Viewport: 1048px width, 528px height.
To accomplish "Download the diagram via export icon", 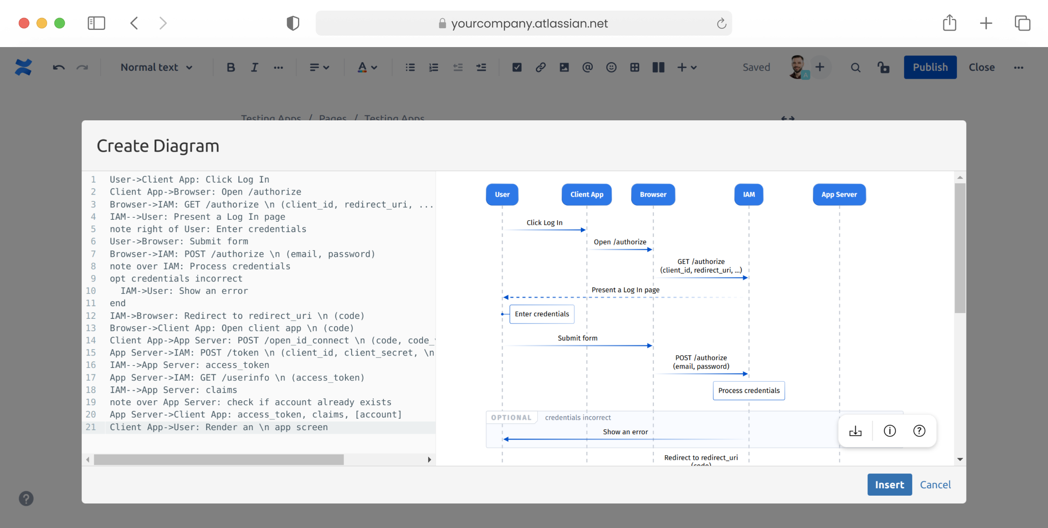I will (855, 431).
